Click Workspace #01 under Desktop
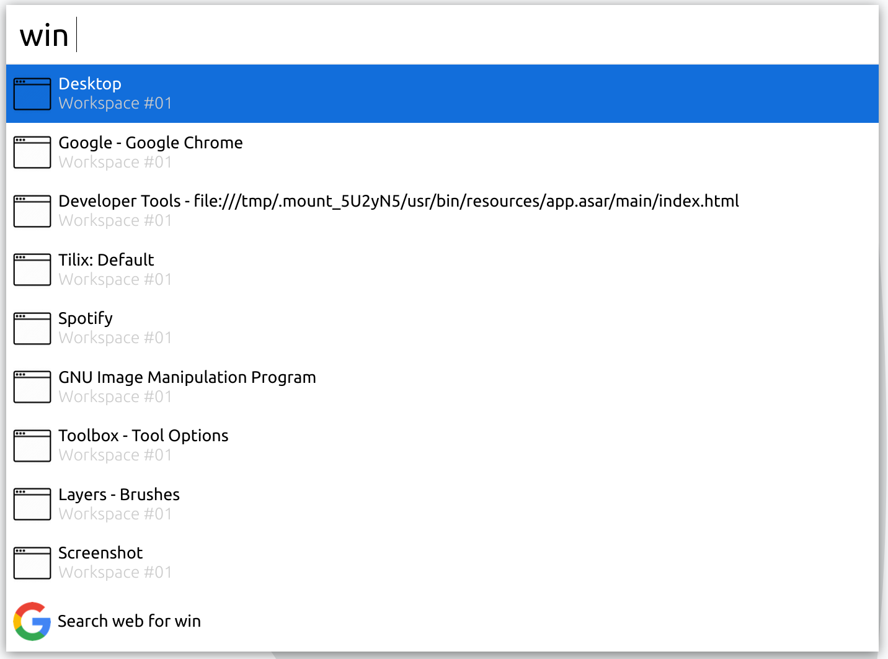The width and height of the screenshot is (888, 659). [115, 104]
